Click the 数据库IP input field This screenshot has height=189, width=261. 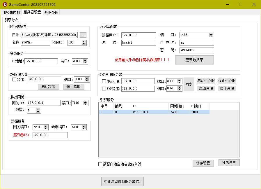pos(139,35)
